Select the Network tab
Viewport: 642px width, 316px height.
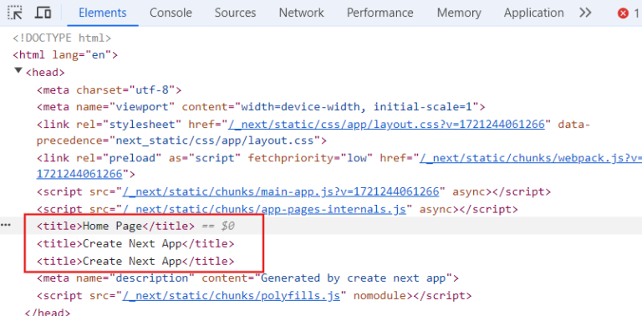[301, 13]
